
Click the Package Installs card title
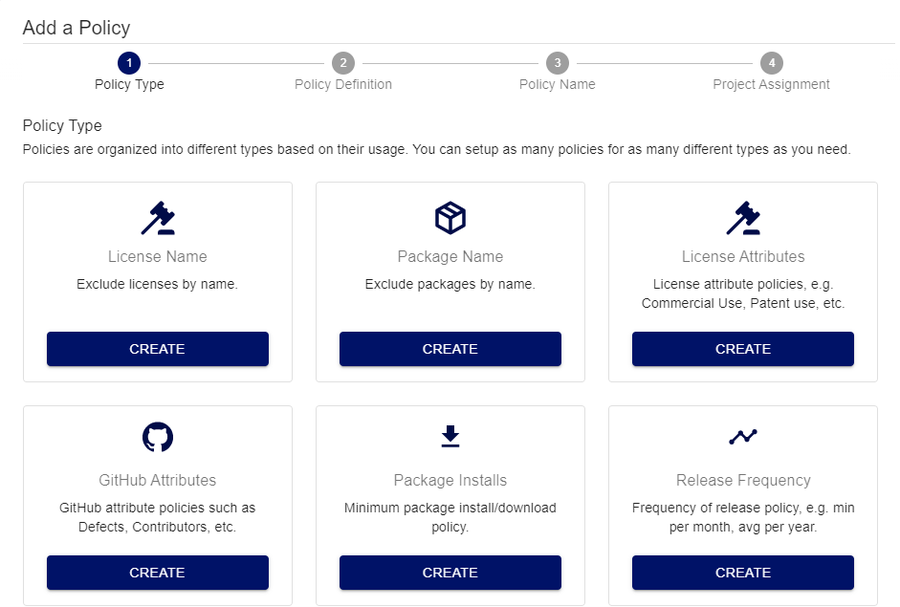450,480
